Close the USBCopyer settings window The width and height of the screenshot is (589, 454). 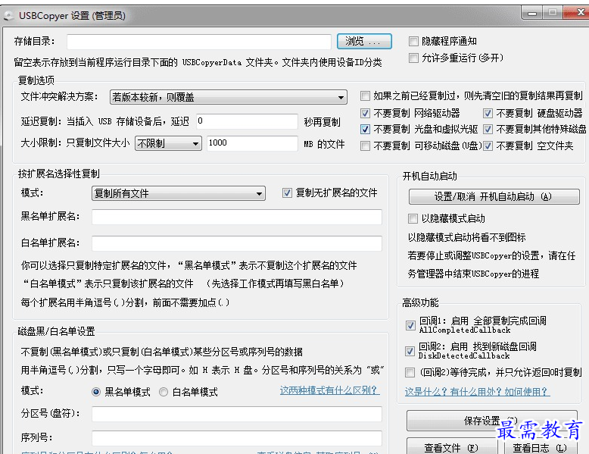tap(578, 13)
